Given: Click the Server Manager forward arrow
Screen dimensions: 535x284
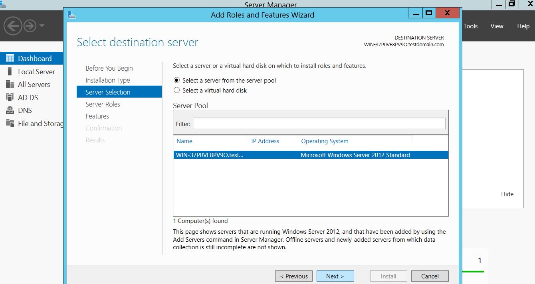Looking at the screenshot, I should [x=30, y=26].
